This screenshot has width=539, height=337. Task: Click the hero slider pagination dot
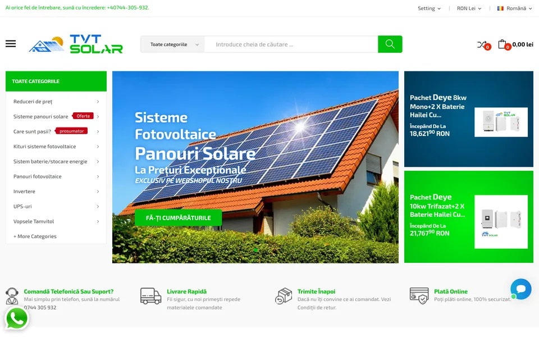coord(255,250)
